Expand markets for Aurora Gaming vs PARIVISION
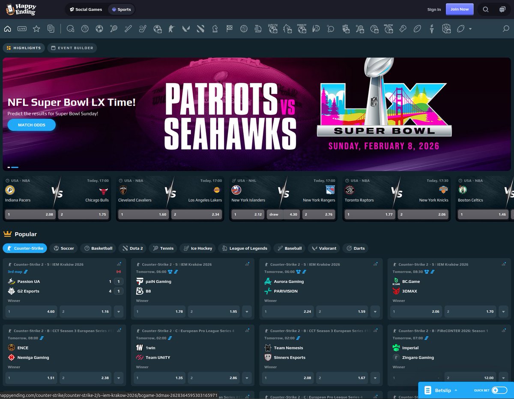The width and height of the screenshot is (514, 399). click(x=375, y=311)
